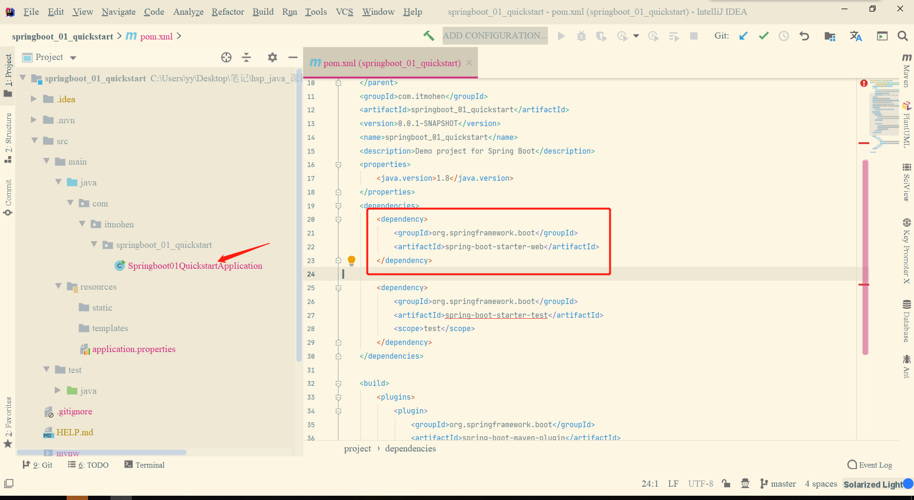Viewport: 914px width, 500px height.
Task: Open the Build menu
Action: [x=263, y=12]
